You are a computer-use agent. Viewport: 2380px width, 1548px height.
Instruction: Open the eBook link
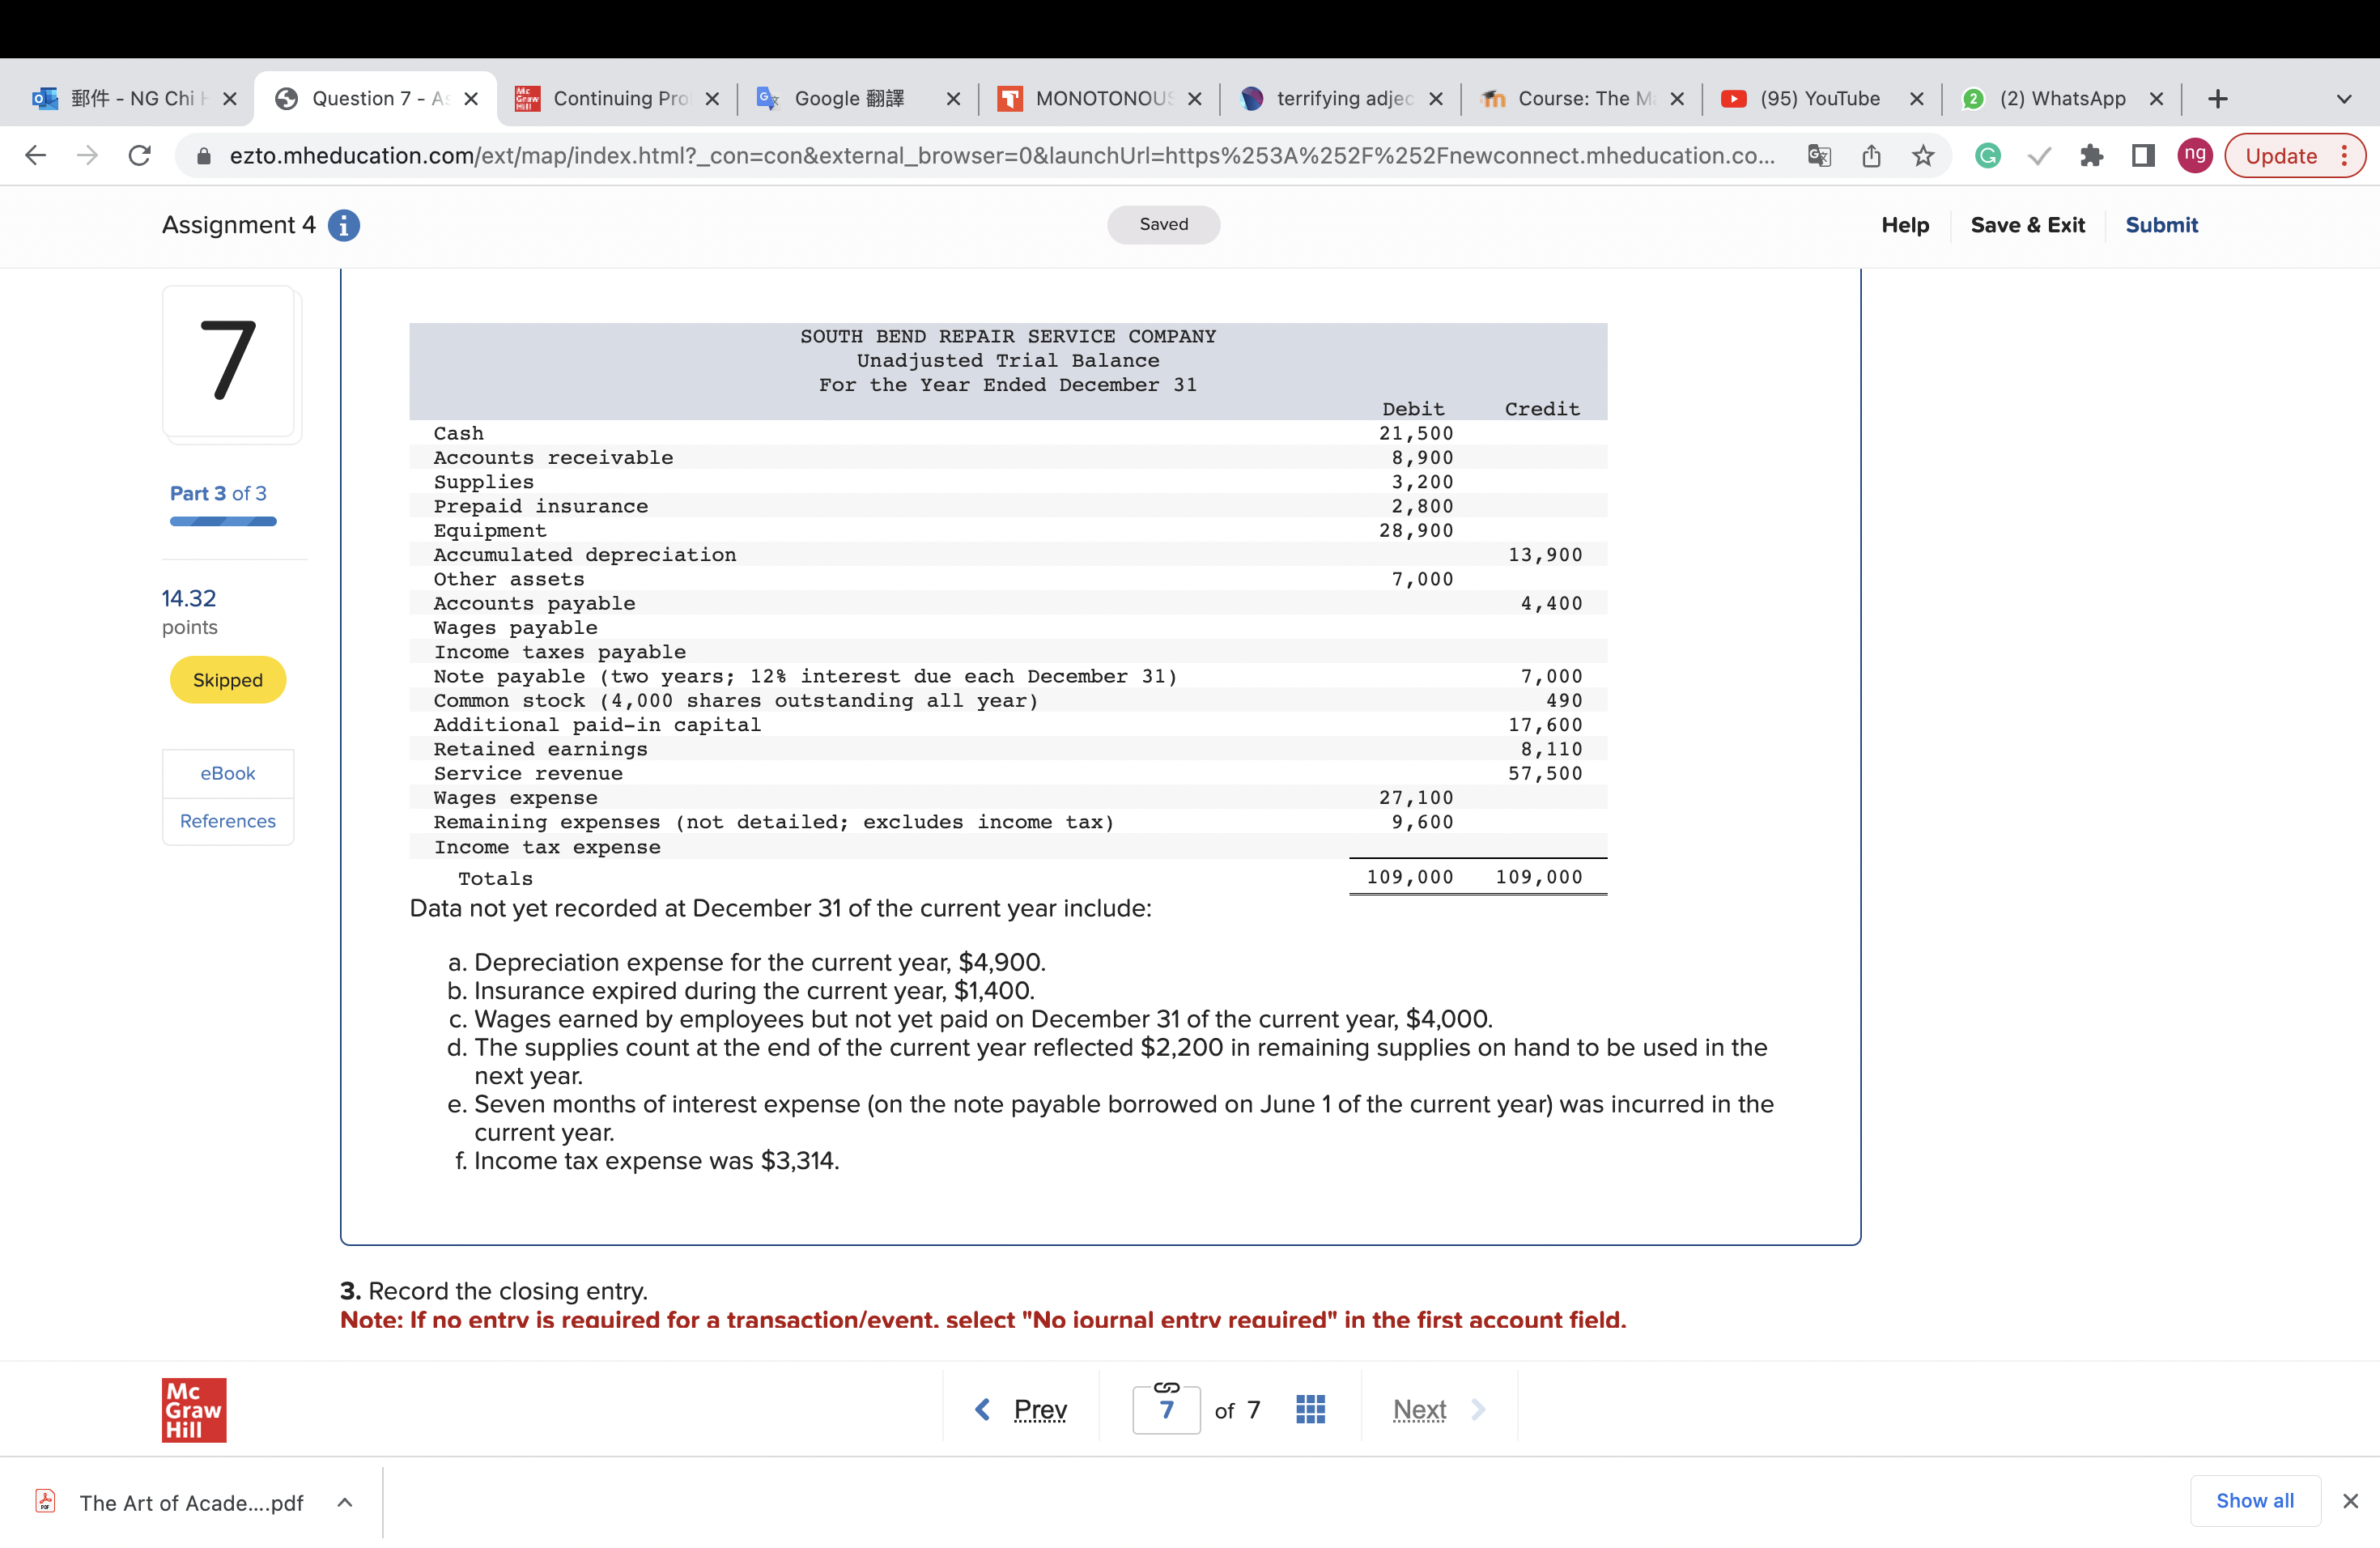(228, 773)
